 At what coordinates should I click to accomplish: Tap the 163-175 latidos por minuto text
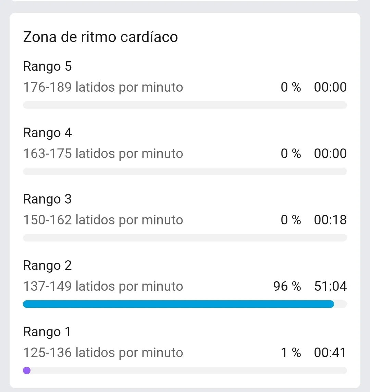coord(103,154)
